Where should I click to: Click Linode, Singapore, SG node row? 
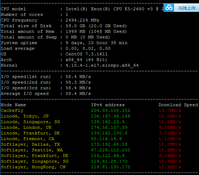[x=30, y=122]
